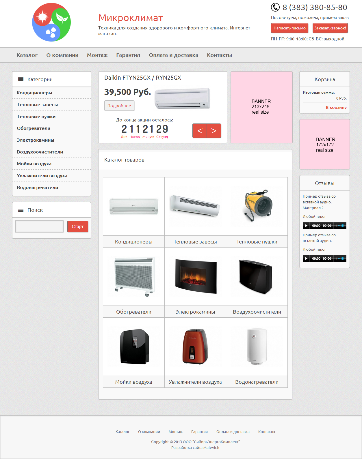Image resolution: width=362 pixels, height=459 pixels.
Task: Click the Написать письмо button
Action: coord(289,28)
